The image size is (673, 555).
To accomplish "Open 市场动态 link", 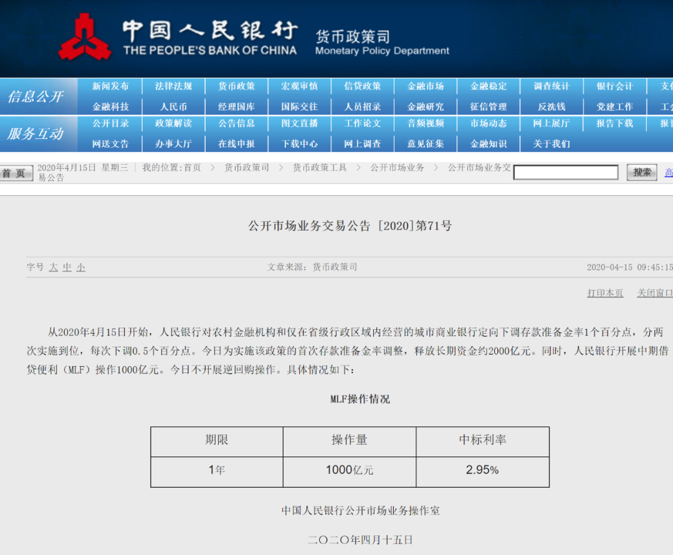I will point(489,123).
